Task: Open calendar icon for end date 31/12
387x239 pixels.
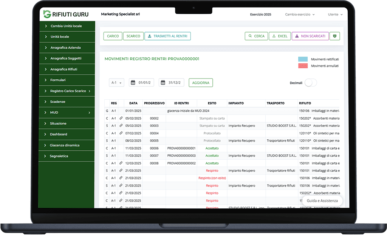Action: coord(163,83)
